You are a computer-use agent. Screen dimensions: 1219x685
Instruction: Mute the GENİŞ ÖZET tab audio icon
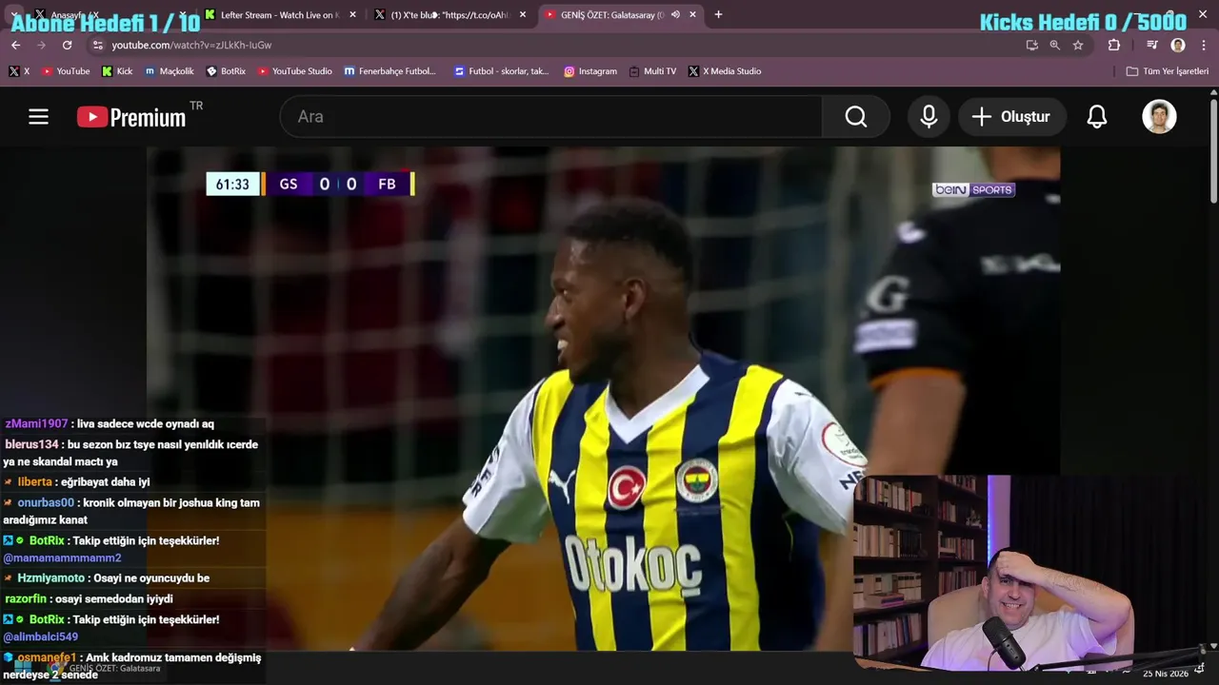point(674,14)
